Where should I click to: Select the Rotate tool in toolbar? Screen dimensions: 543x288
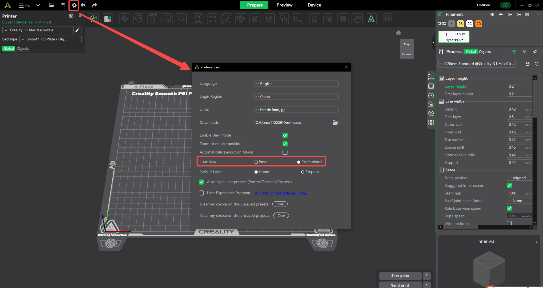coord(139,19)
